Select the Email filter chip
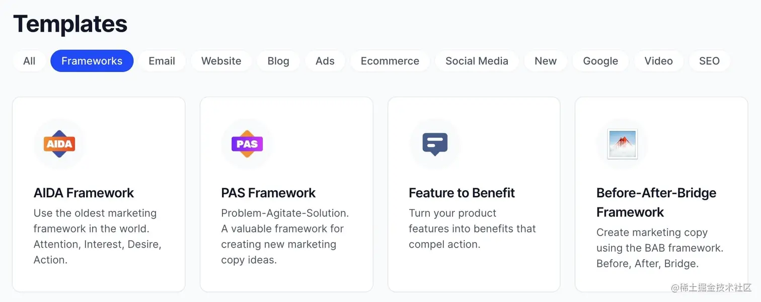This screenshot has height=302, width=761. (162, 61)
